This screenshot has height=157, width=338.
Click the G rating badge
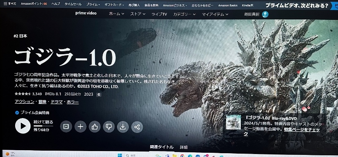click(x=99, y=94)
